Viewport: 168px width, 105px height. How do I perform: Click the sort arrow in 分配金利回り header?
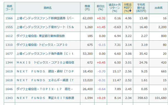(x=130, y=11)
